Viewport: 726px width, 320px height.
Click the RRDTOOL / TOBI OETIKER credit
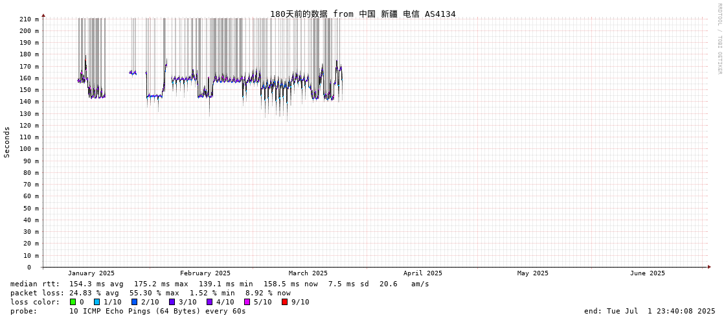[719, 38]
